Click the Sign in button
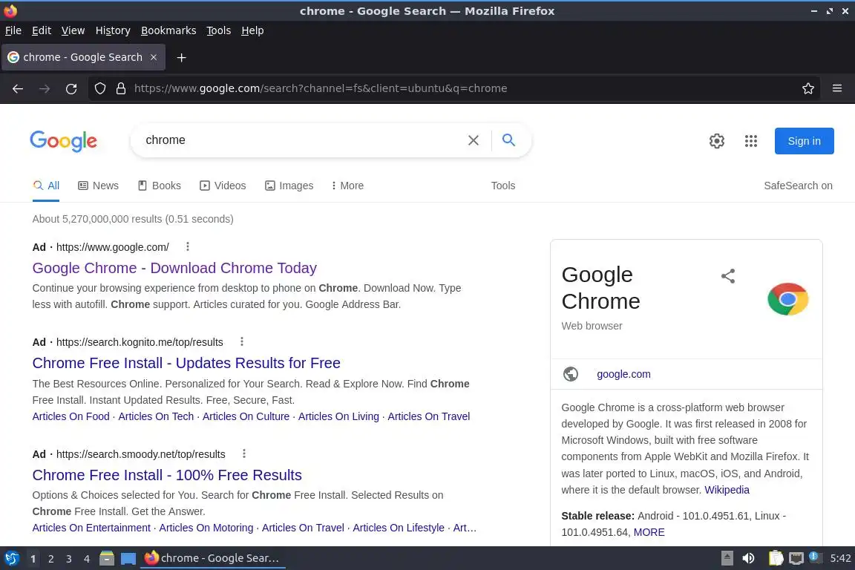Viewport: 855px width, 570px height. (804, 141)
